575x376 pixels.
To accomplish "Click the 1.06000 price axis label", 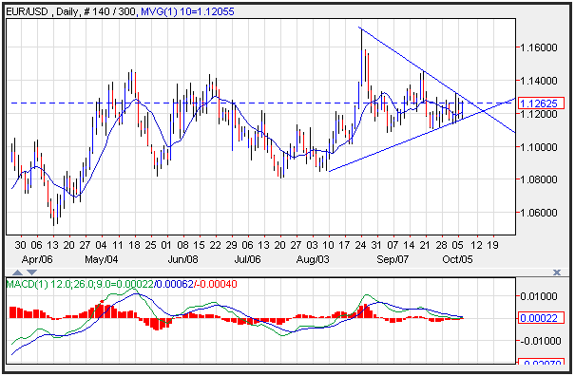I will pyautogui.click(x=539, y=213).
